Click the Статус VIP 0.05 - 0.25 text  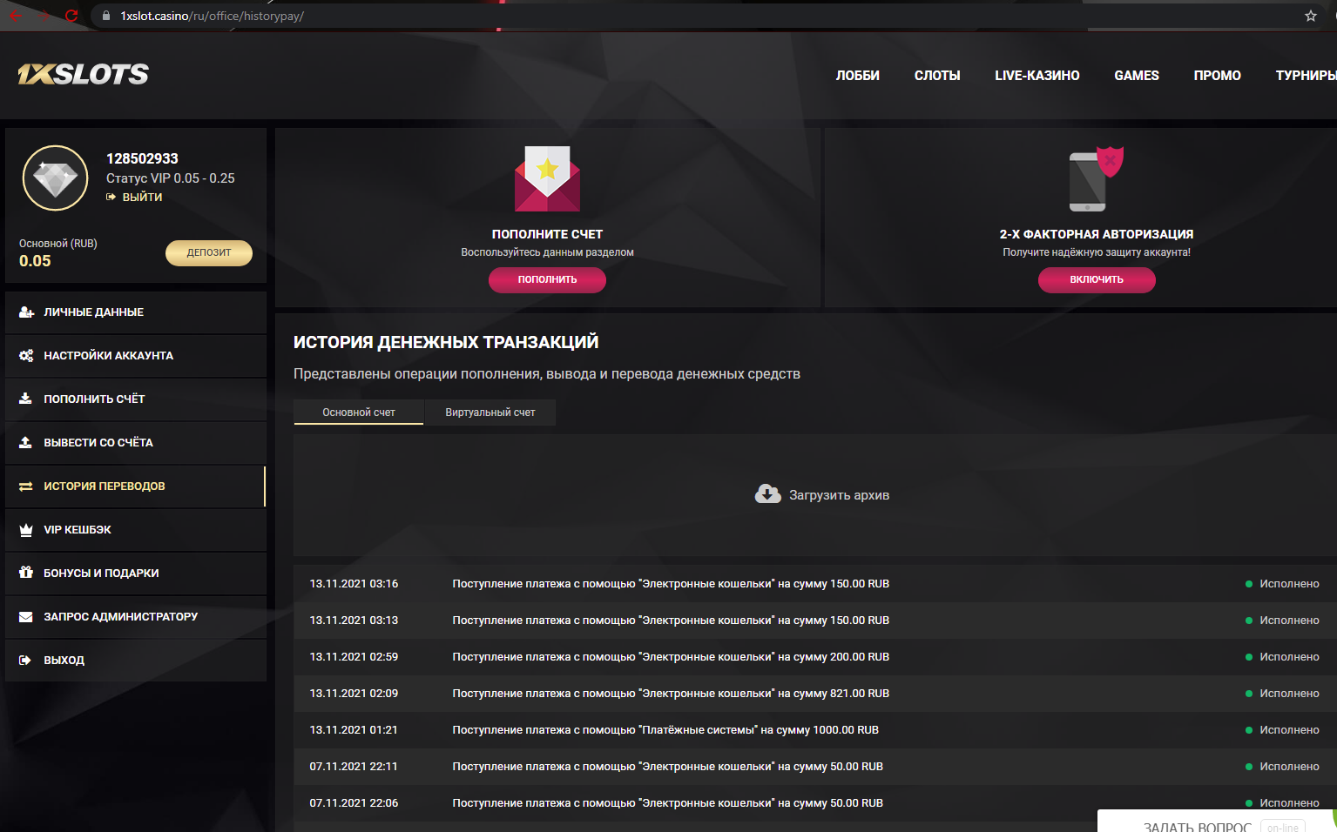pos(171,178)
